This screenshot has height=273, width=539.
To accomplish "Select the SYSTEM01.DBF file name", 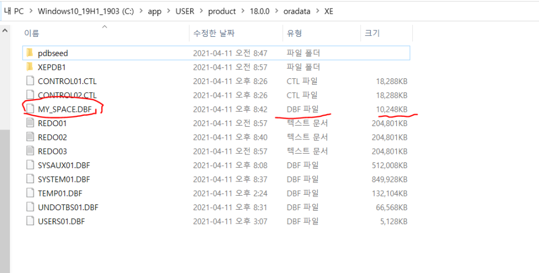I will [64, 180].
